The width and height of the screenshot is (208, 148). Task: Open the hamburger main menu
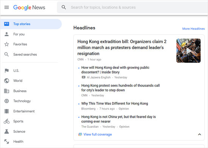click(6, 8)
